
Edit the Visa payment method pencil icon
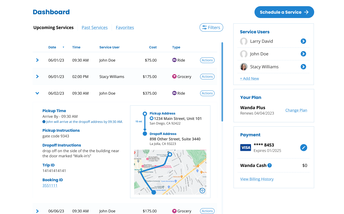304,148
